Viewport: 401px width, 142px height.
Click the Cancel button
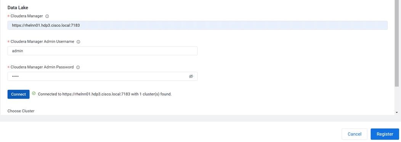coord(354,134)
